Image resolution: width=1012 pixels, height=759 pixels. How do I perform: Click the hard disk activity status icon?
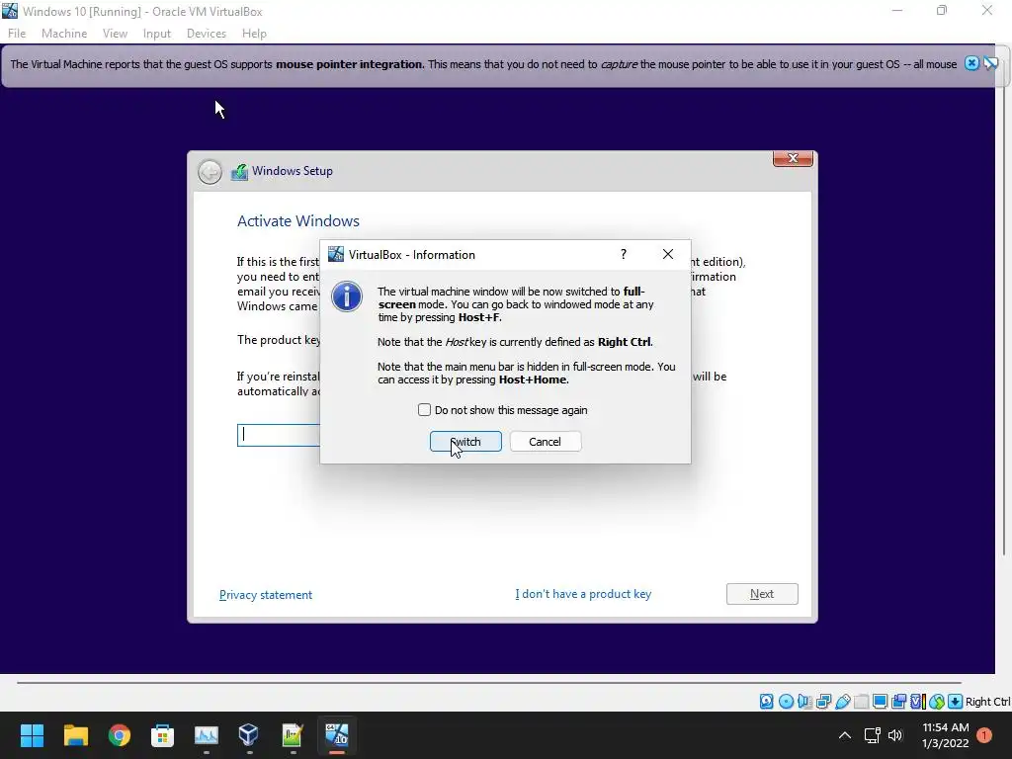click(766, 701)
